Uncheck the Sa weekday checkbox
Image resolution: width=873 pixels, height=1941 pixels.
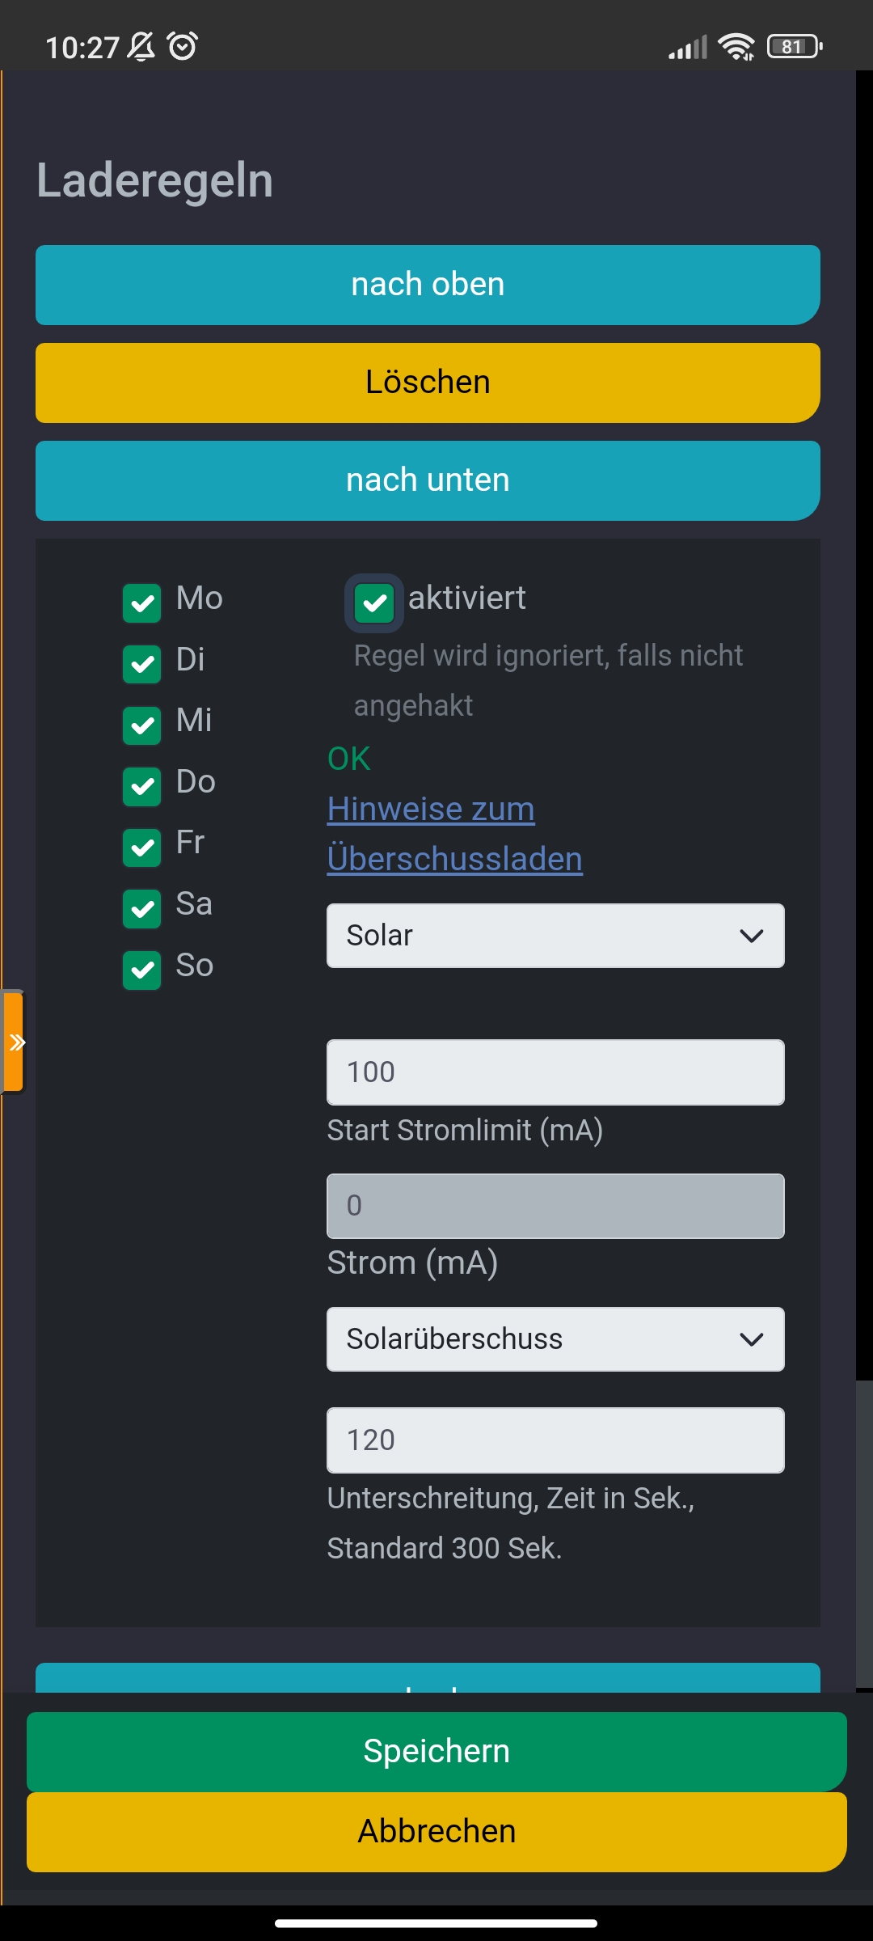point(142,909)
